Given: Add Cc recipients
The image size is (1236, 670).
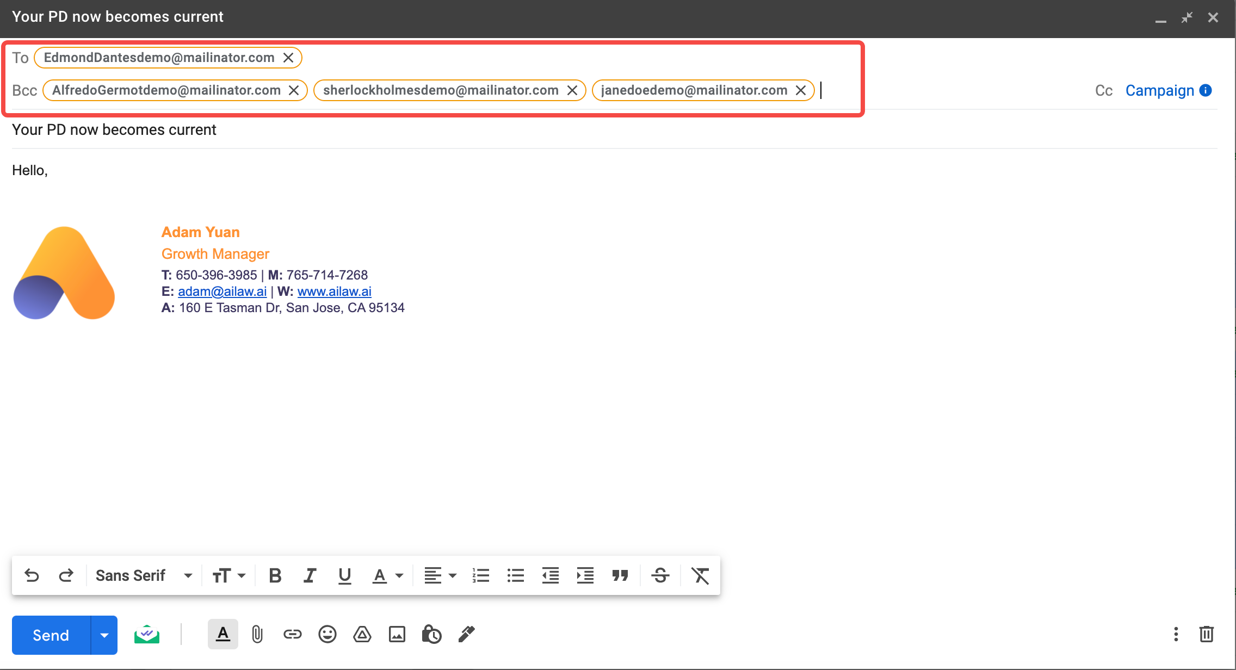Looking at the screenshot, I should pos(1104,91).
